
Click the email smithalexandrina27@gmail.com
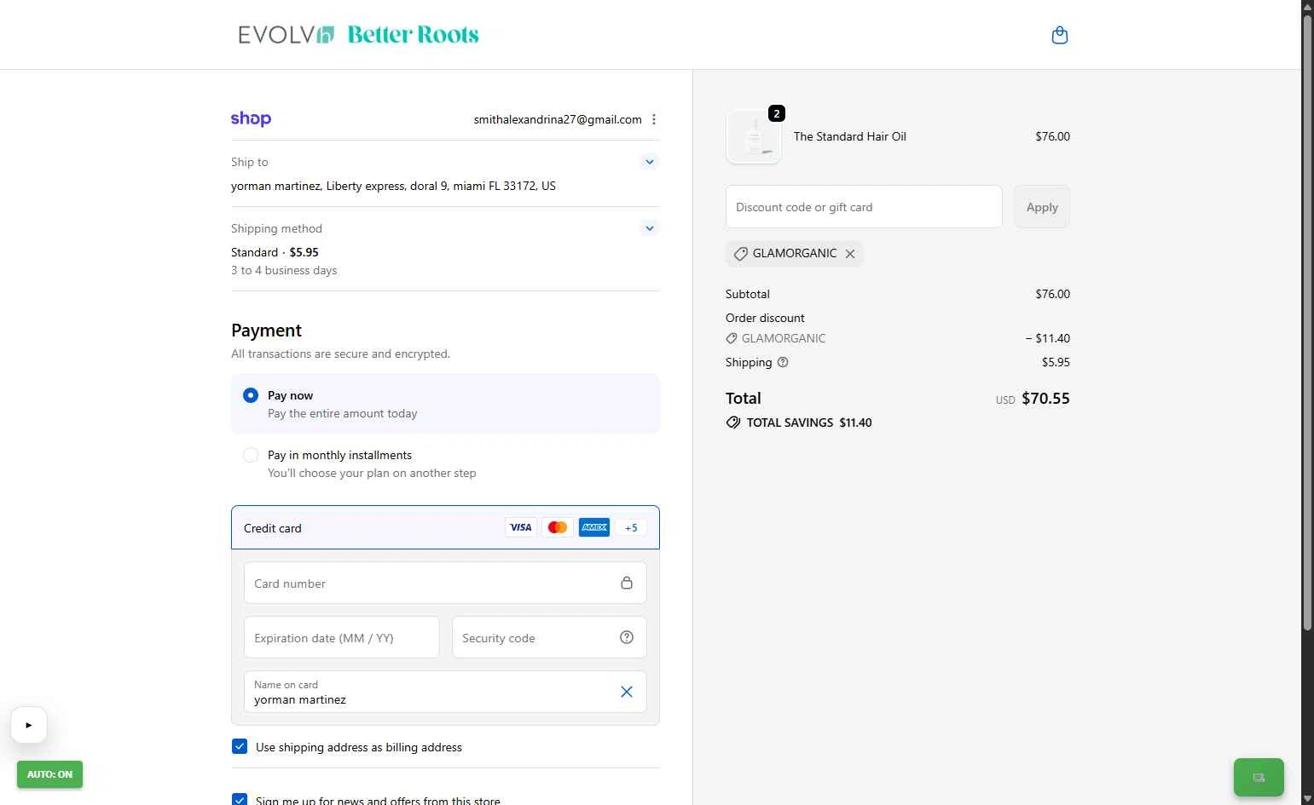point(558,120)
